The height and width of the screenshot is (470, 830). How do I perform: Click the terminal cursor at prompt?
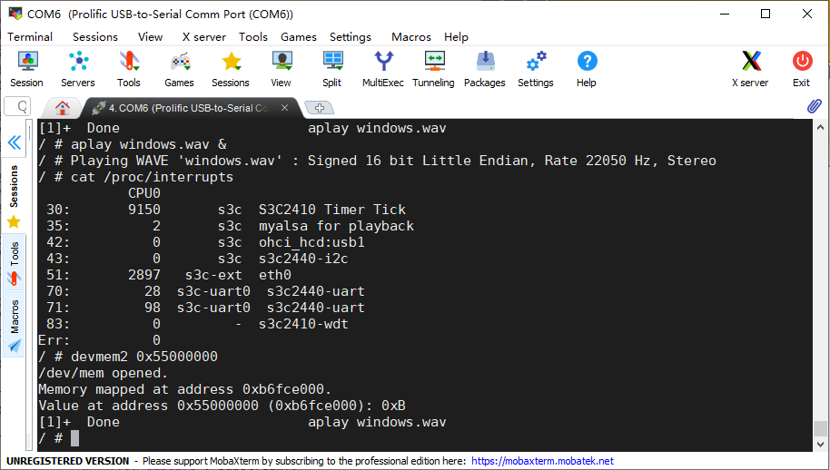(x=74, y=438)
